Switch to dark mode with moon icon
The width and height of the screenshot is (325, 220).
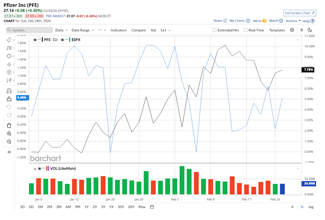pyautogui.click(x=310, y=30)
